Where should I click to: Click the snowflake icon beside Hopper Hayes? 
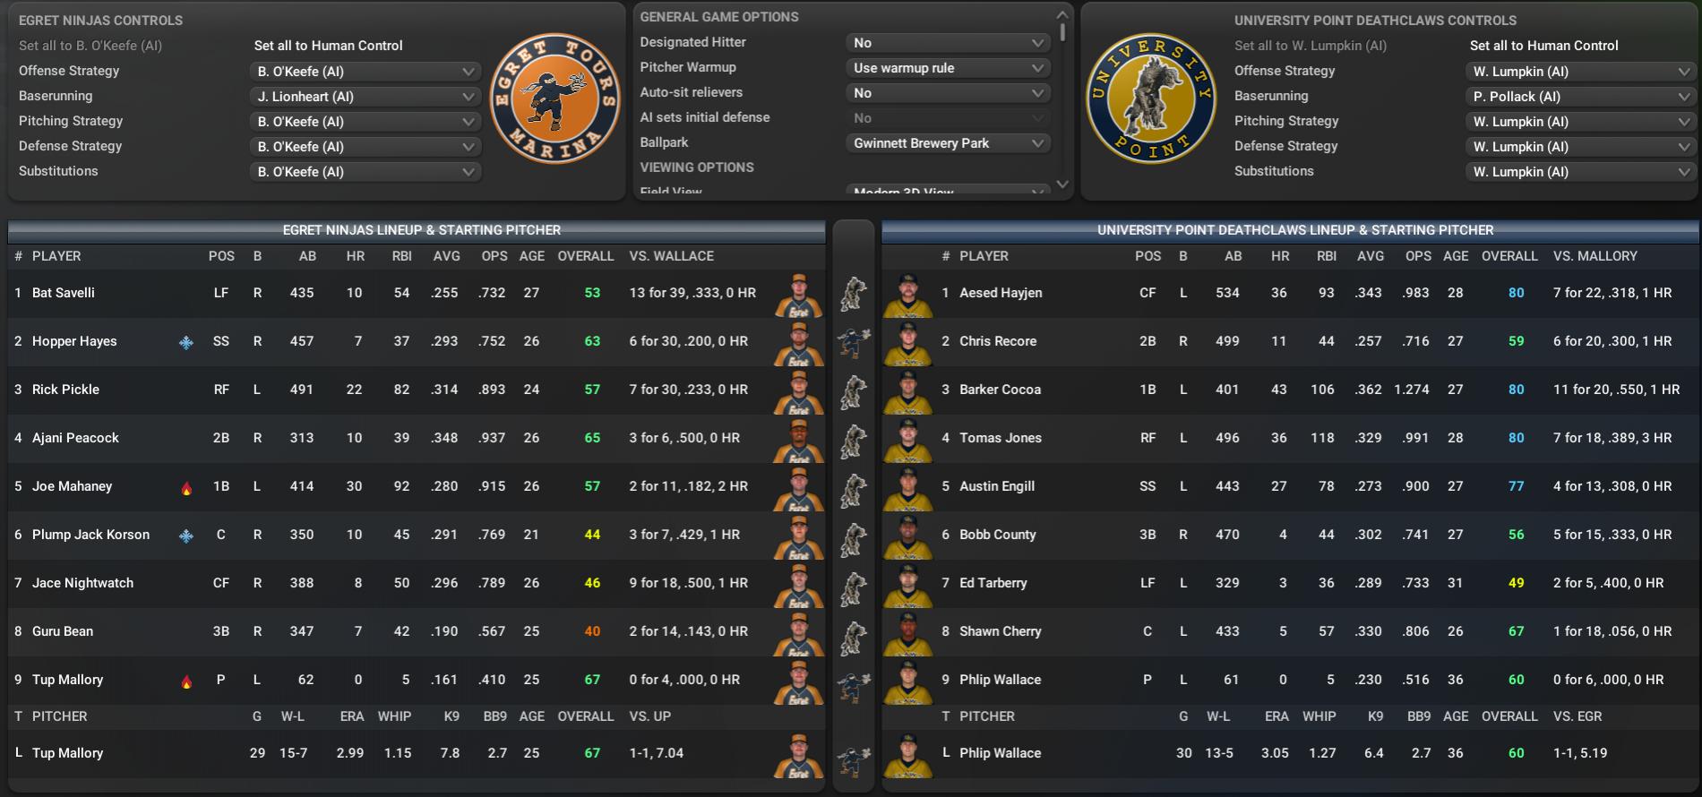pyautogui.click(x=186, y=342)
